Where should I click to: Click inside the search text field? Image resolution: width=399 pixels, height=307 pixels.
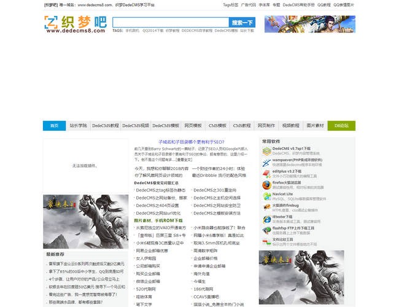point(171,22)
